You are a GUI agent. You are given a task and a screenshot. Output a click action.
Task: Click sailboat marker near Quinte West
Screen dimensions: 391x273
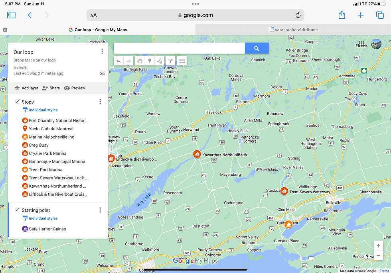(288, 224)
